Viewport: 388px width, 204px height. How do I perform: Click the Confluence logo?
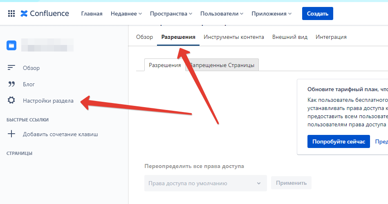tap(45, 13)
